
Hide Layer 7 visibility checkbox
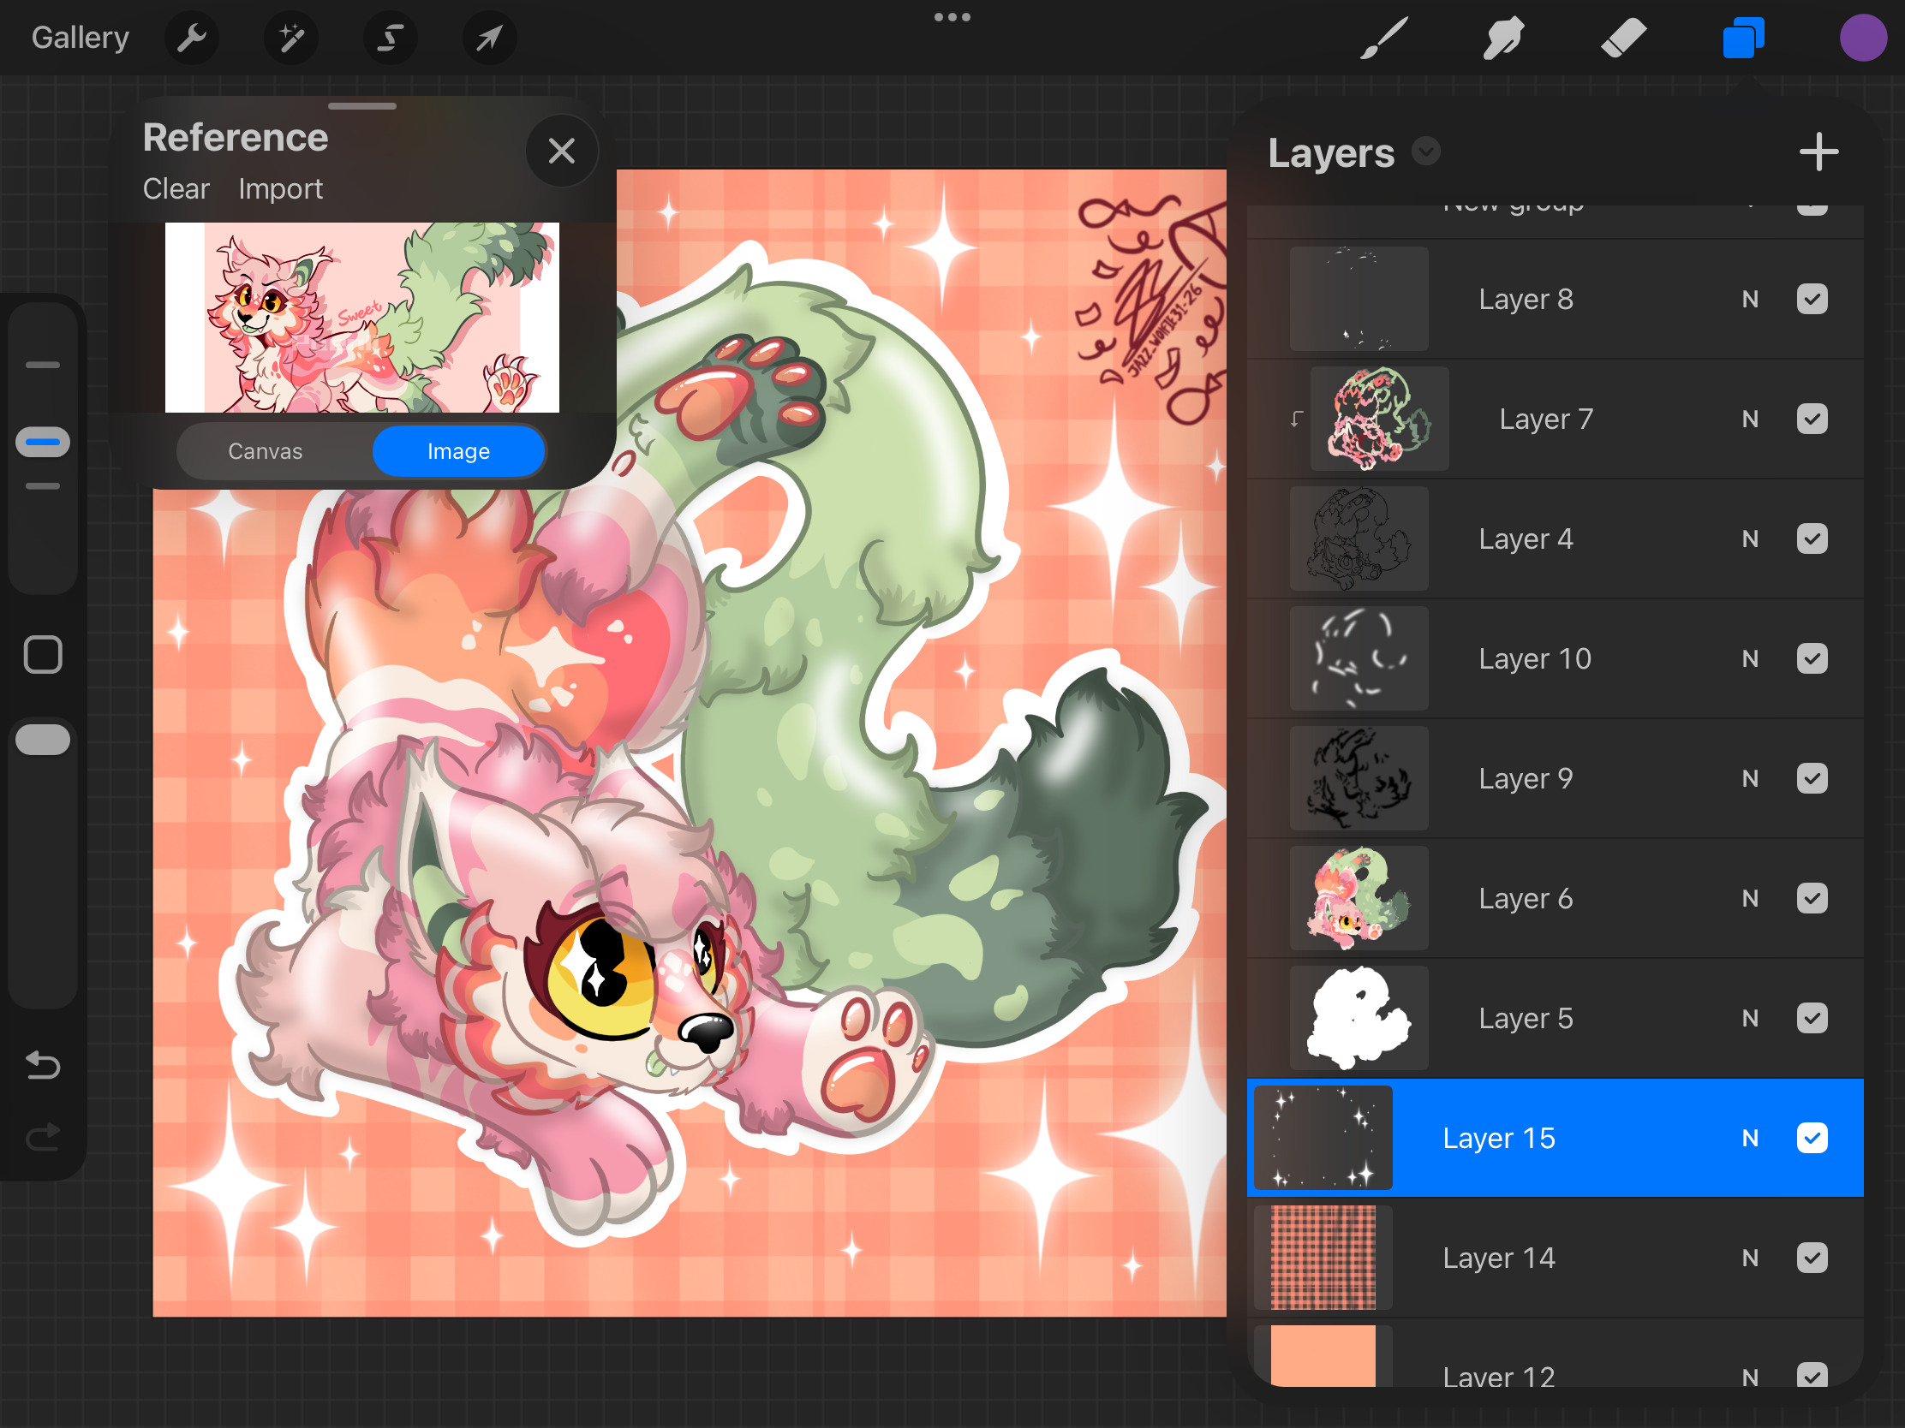[1812, 419]
